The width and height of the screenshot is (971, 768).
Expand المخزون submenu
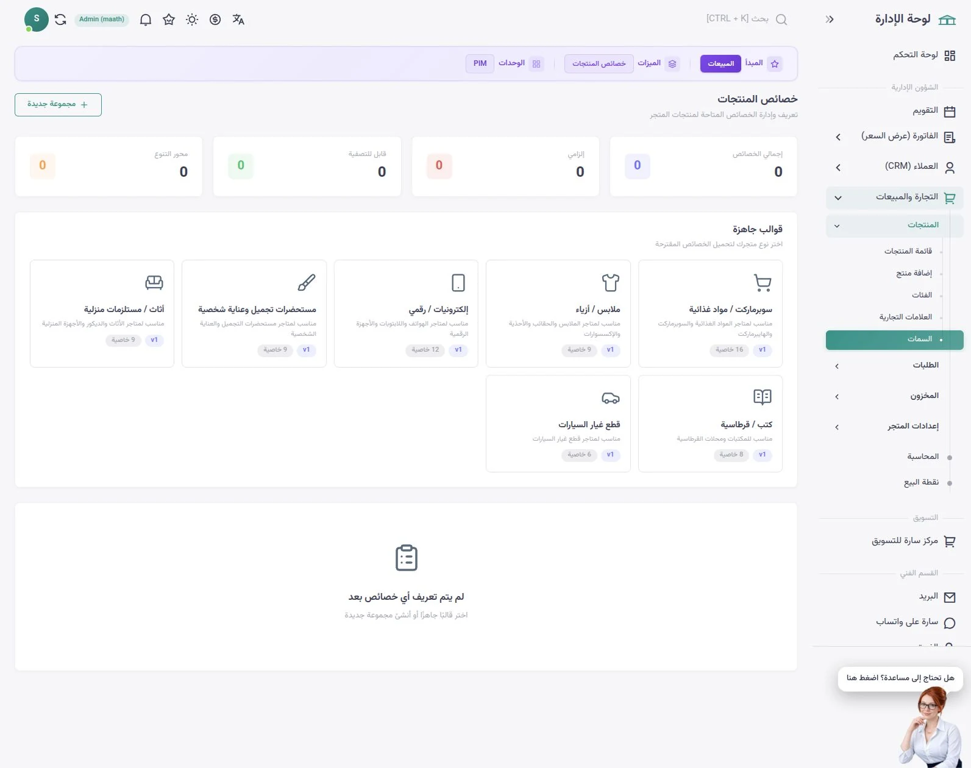pos(894,396)
